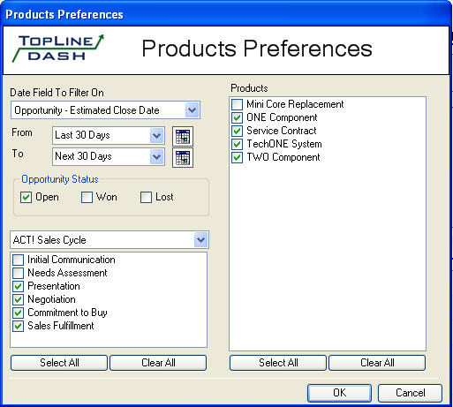Open the From date calendar picker icon
This screenshot has width=453, height=407.
[x=183, y=136]
